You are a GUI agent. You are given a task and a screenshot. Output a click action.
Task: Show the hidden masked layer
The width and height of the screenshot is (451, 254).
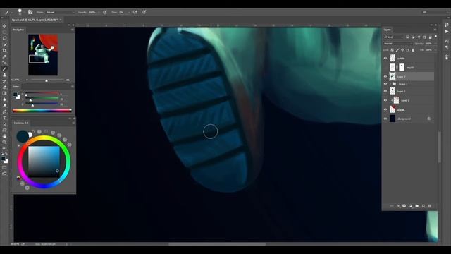click(385, 68)
